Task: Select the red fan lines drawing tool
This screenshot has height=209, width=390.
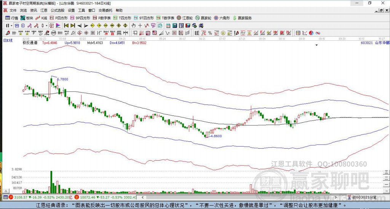Action: pyautogui.click(x=142, y=33)
